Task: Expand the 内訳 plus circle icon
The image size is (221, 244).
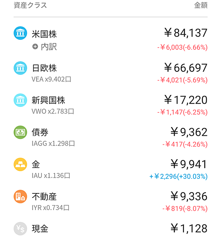Action: tap(35, 46)
